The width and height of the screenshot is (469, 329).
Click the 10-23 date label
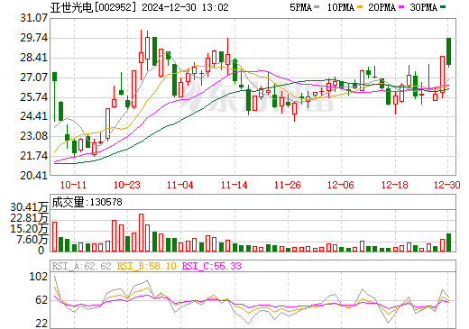pos(127,185)
